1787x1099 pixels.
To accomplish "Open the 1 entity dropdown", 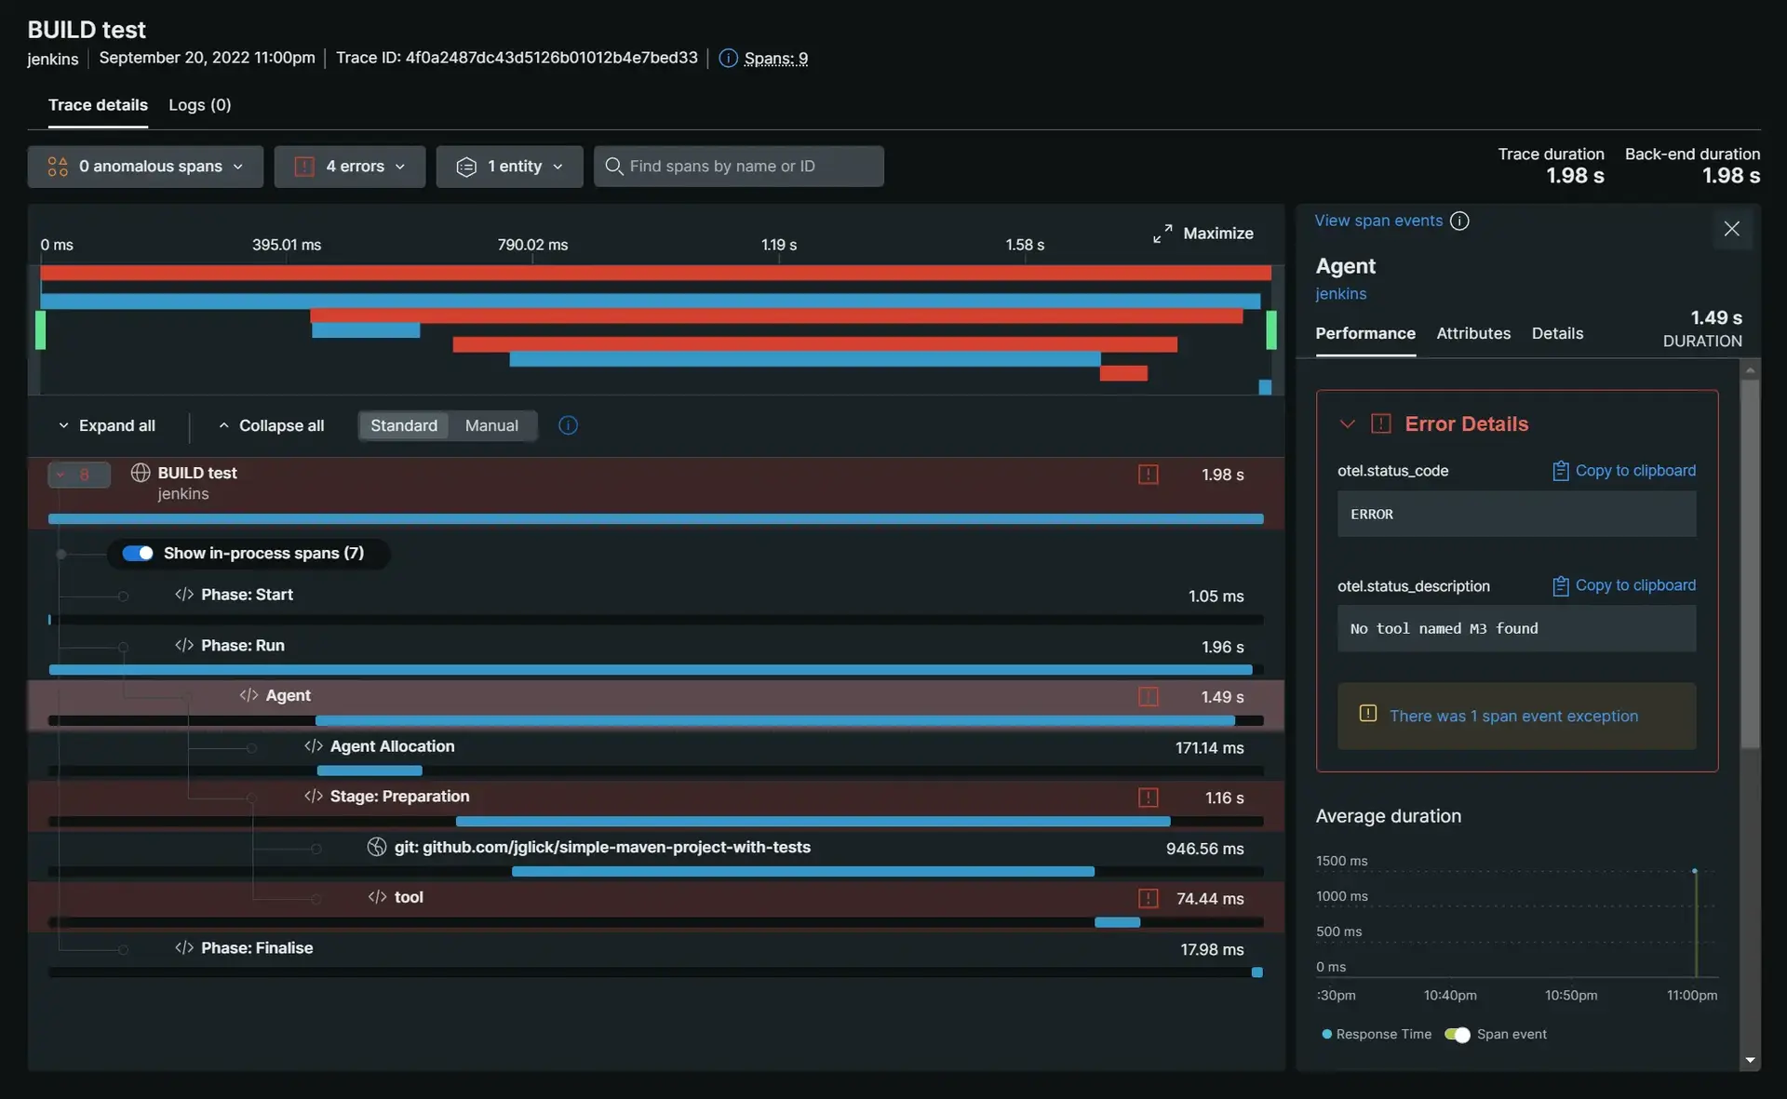I will tap(510, 167).
